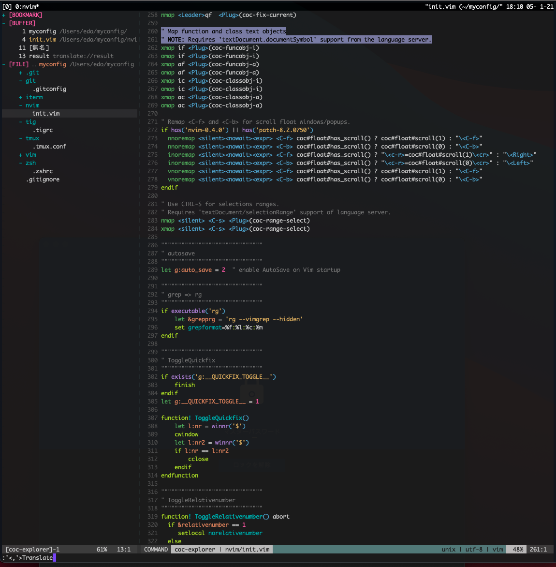Image resolution: width=556 pixels, height=567 pixels.
Task: Click the 61% explorer position indicator
Action: tap(102, 549)
